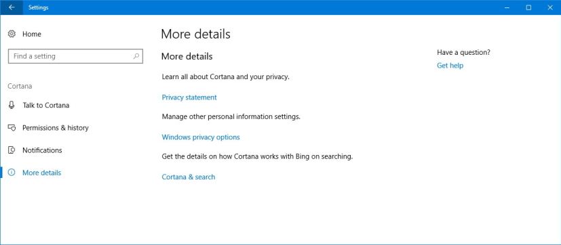Click the 'Have a question?' text
The width and height of the screenshot is (561, 245).
click(464, 53)
